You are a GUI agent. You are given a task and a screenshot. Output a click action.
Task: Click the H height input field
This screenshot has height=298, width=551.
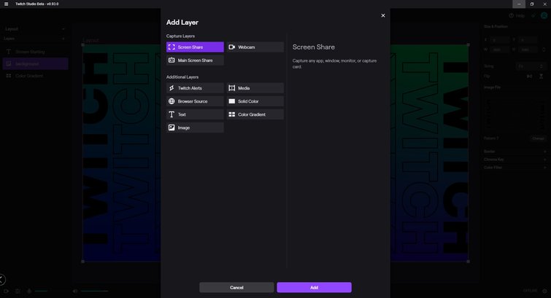(528, 50)
